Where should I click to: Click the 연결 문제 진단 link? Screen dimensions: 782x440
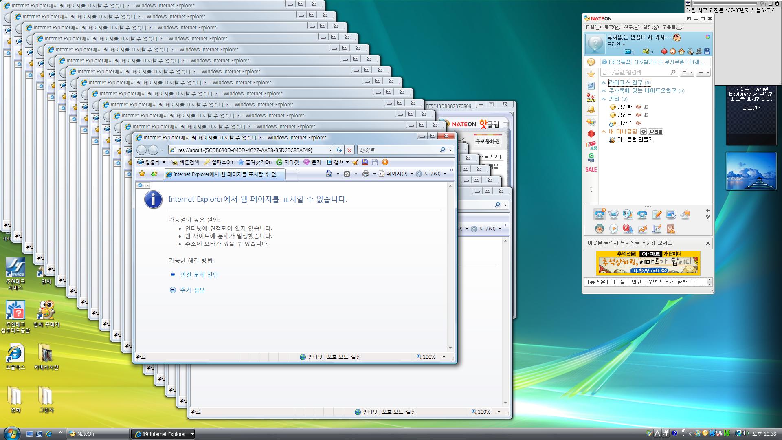[x=199, y=275]
